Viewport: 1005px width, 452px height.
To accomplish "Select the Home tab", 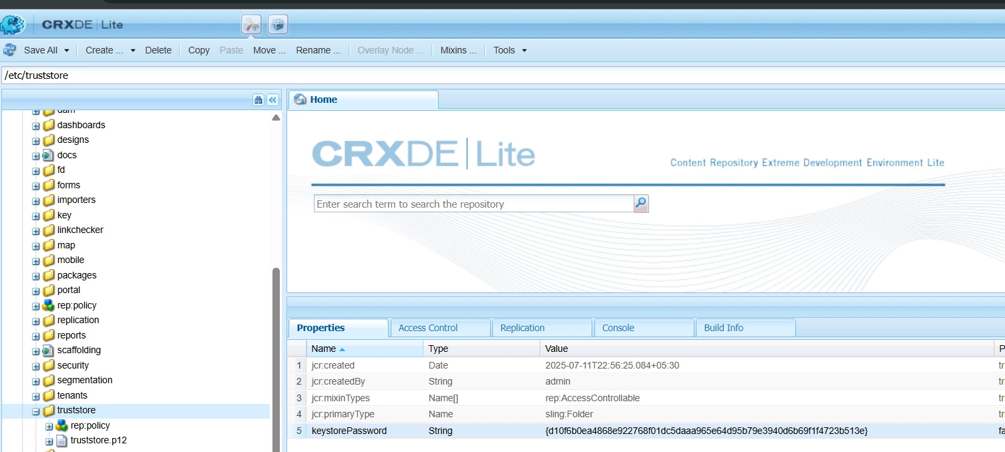I will [363, 99].
